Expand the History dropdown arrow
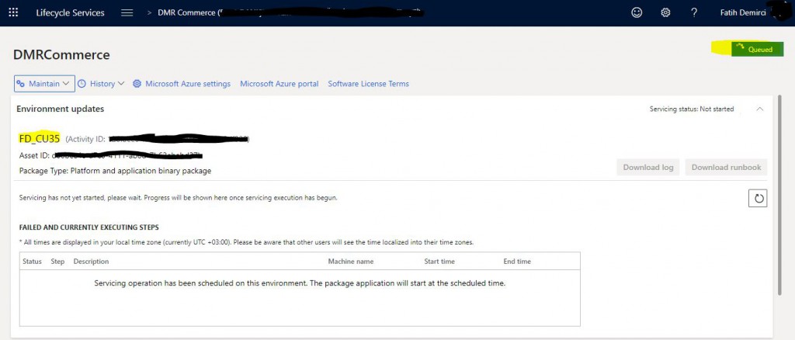795x340 pixels. (x=120, y=84)
